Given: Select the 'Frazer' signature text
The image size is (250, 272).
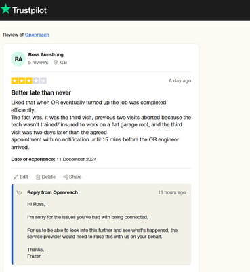Looking at the screenshot, I should (34, 256).
